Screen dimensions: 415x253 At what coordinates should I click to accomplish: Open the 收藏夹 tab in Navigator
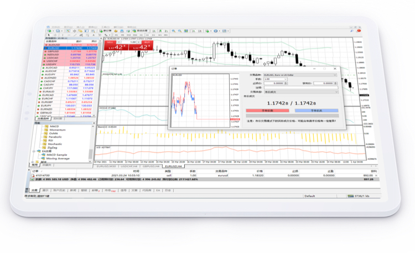47,165
